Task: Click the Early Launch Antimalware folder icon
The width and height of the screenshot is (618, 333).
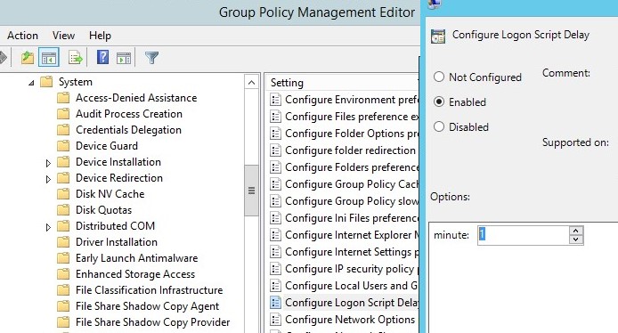Action: click(63, 258)
